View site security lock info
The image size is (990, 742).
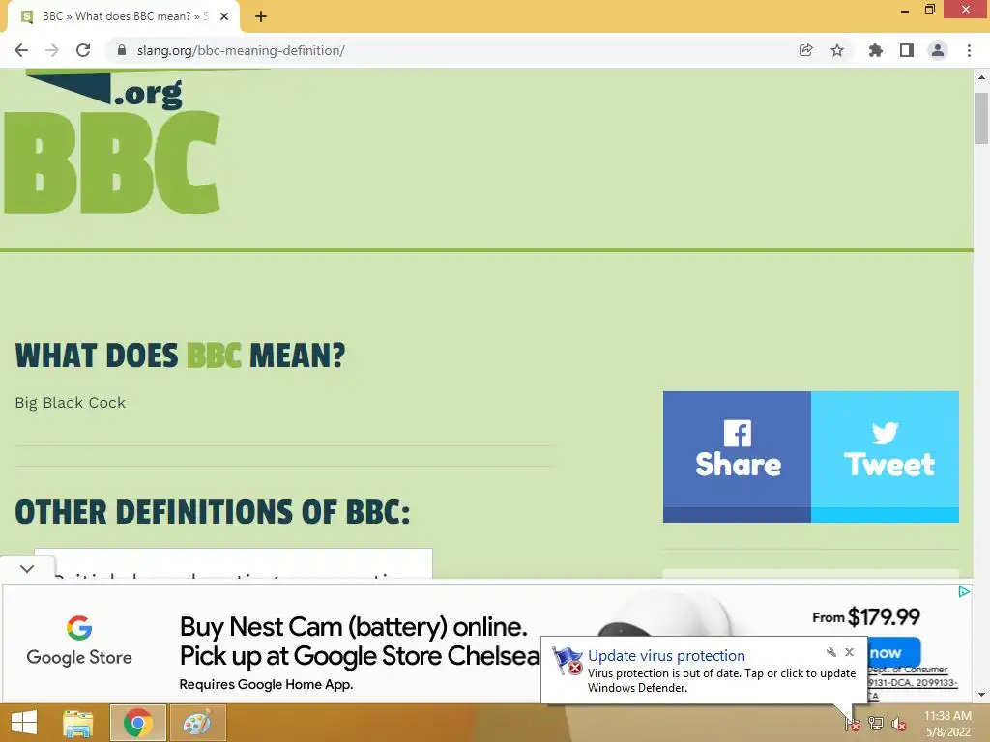(x=122, y=50)
